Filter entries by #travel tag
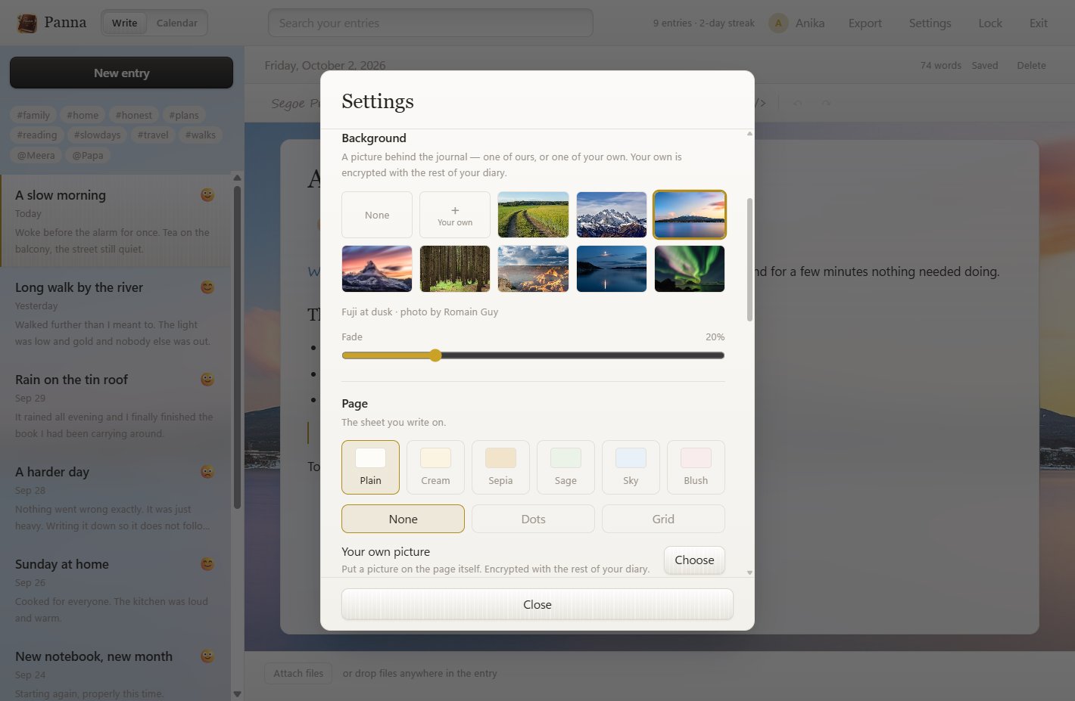 coord(153,135)
